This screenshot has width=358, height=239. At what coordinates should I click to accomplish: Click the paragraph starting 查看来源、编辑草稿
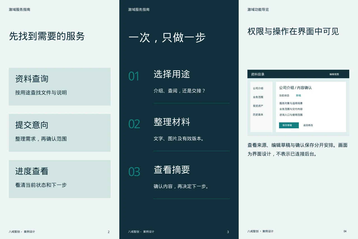pyautogui.click(x=298, y=150)
